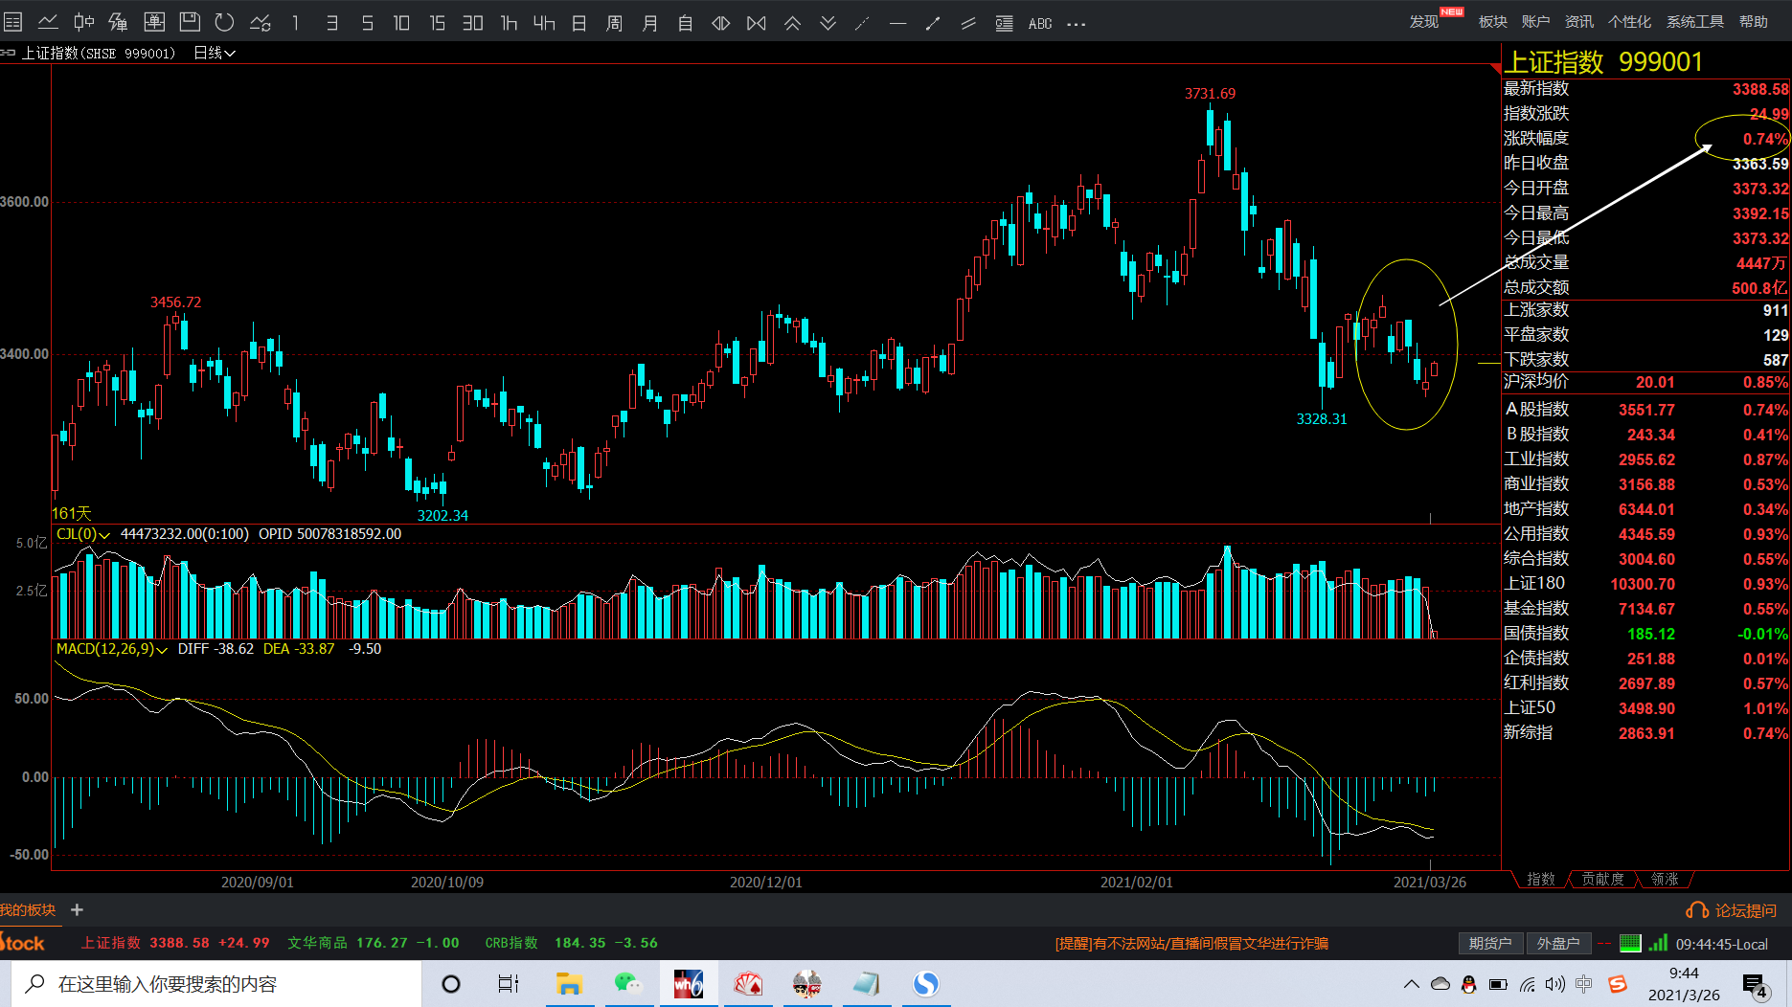
Task: Open the notification center icon
Action: [1755, 985]
